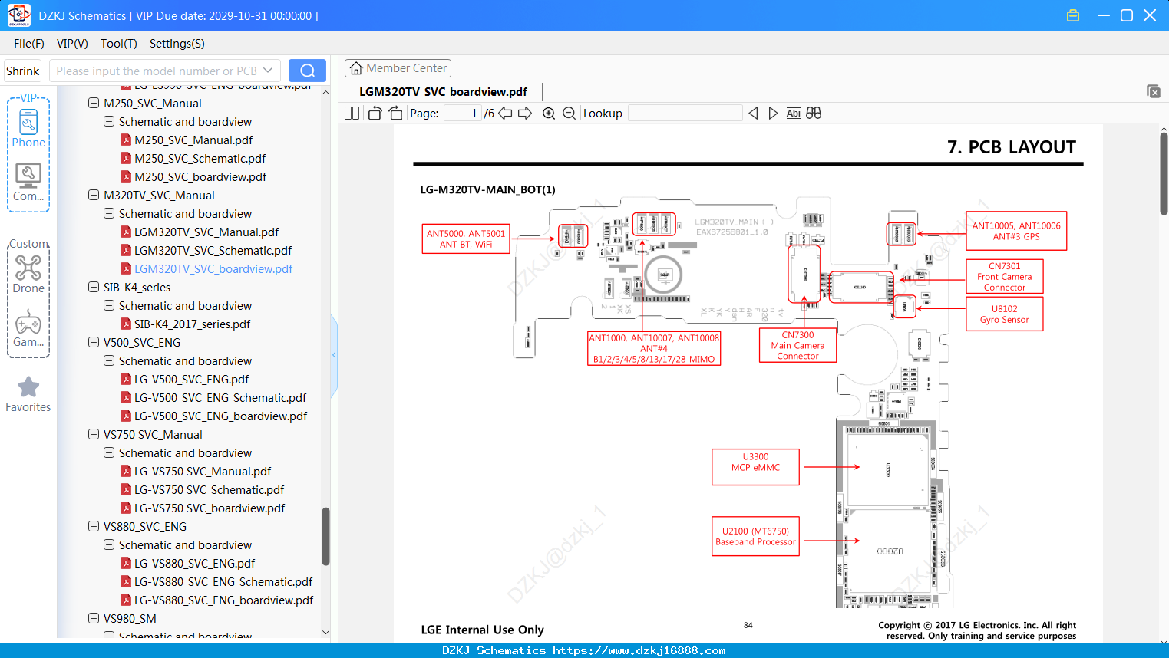
Task: Open the Drone category in sidebar
Action: pos(28,274)
